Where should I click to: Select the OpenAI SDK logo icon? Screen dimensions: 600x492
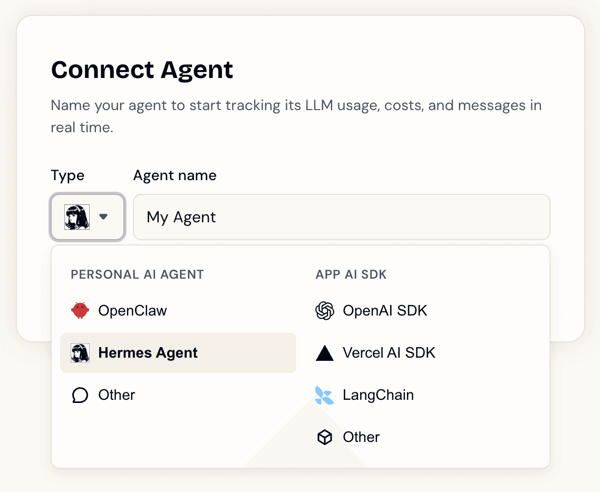(325, 310)
